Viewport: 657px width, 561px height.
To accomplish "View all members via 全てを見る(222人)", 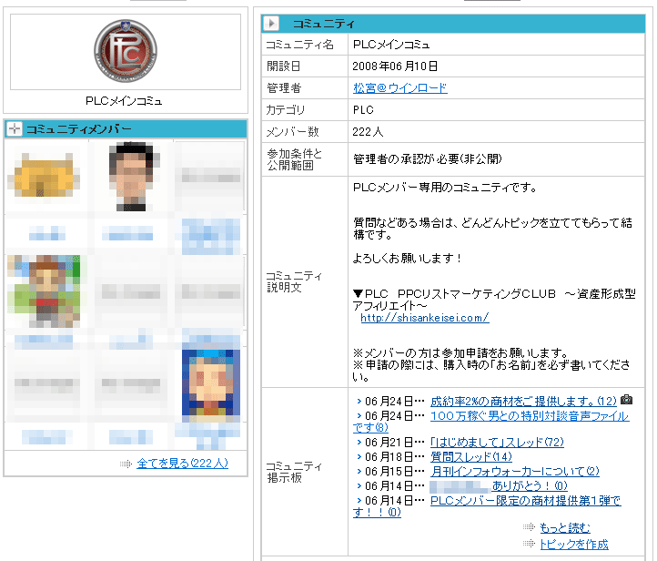I will pos(182,464).
